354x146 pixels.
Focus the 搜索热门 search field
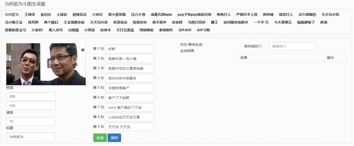(292, 46)
